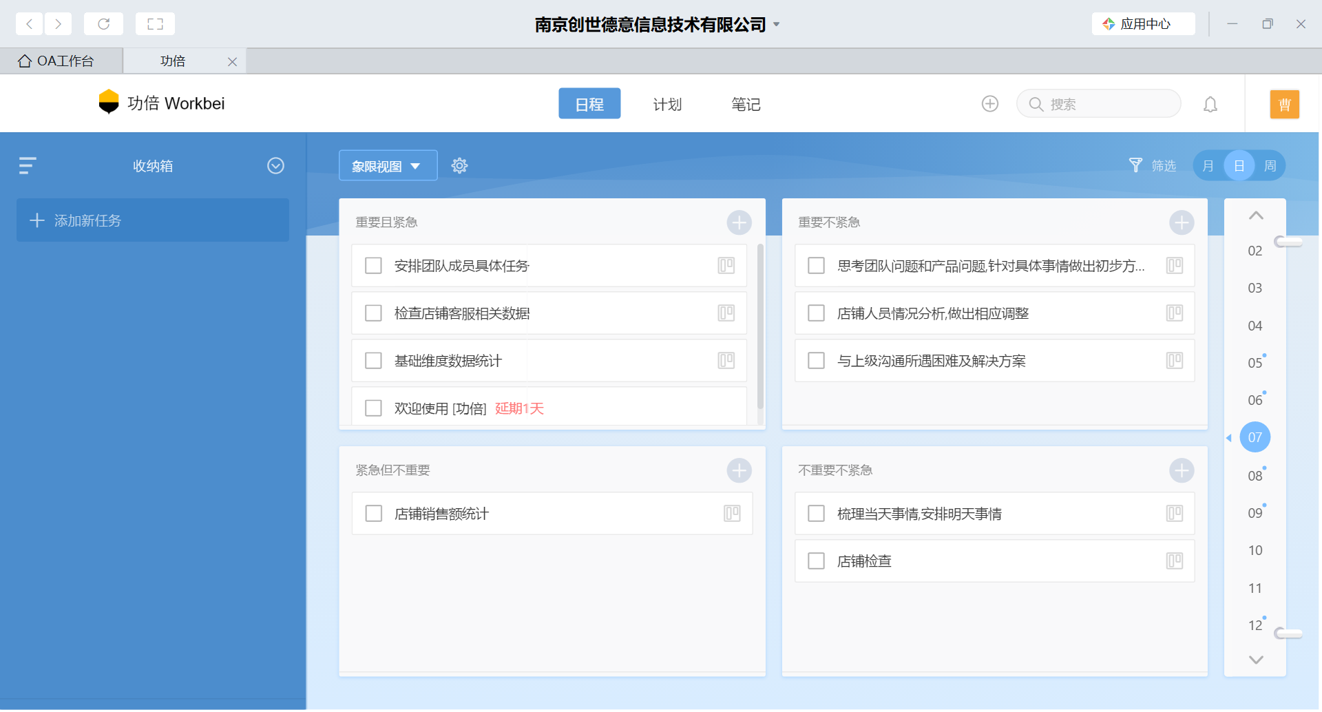Open board icon for 思考团队问题 task
Viewport: 1322px width, 712px height.
pyautogui.click(x=1175, y=266)
